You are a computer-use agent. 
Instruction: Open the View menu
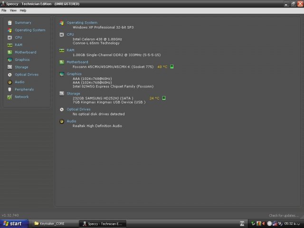[13, 10]
